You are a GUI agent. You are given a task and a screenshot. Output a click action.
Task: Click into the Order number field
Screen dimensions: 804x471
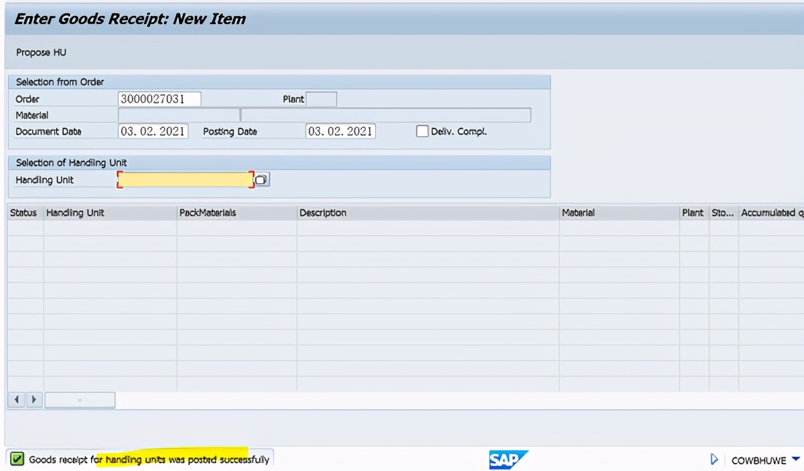pyautogui.click(x=159, y=99)
